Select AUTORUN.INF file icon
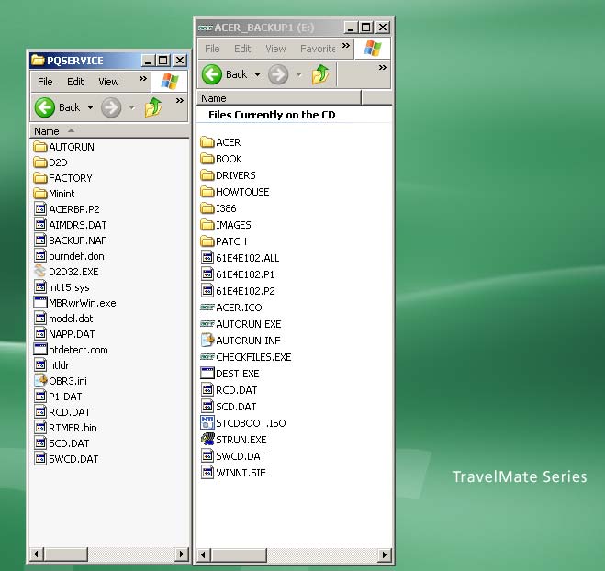 pos(207,341)
